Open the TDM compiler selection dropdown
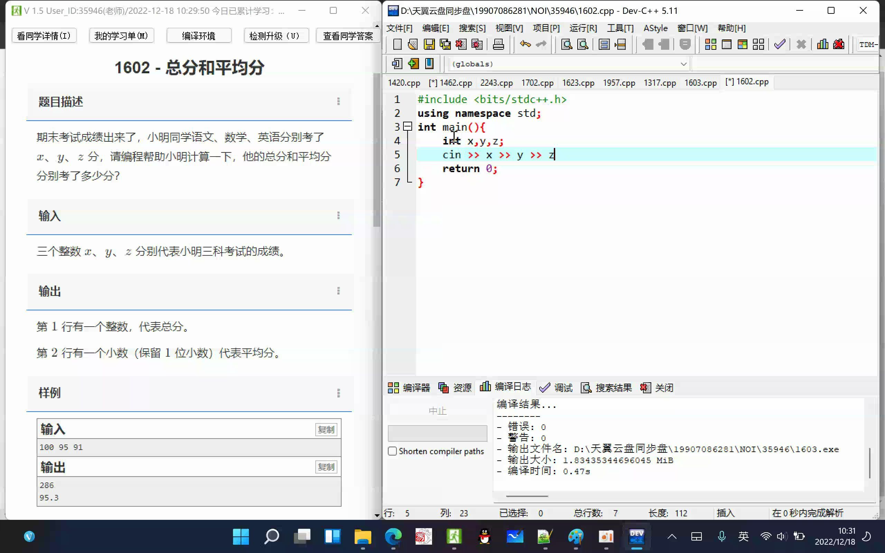885x553 pixels. tap(868, 45)
